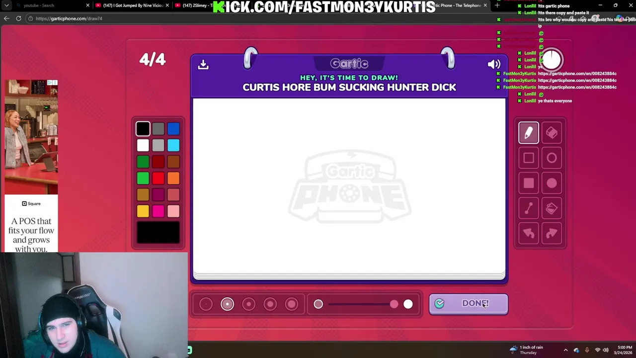
Task: Pick the cyan color swatch
Action: point(173,145)
